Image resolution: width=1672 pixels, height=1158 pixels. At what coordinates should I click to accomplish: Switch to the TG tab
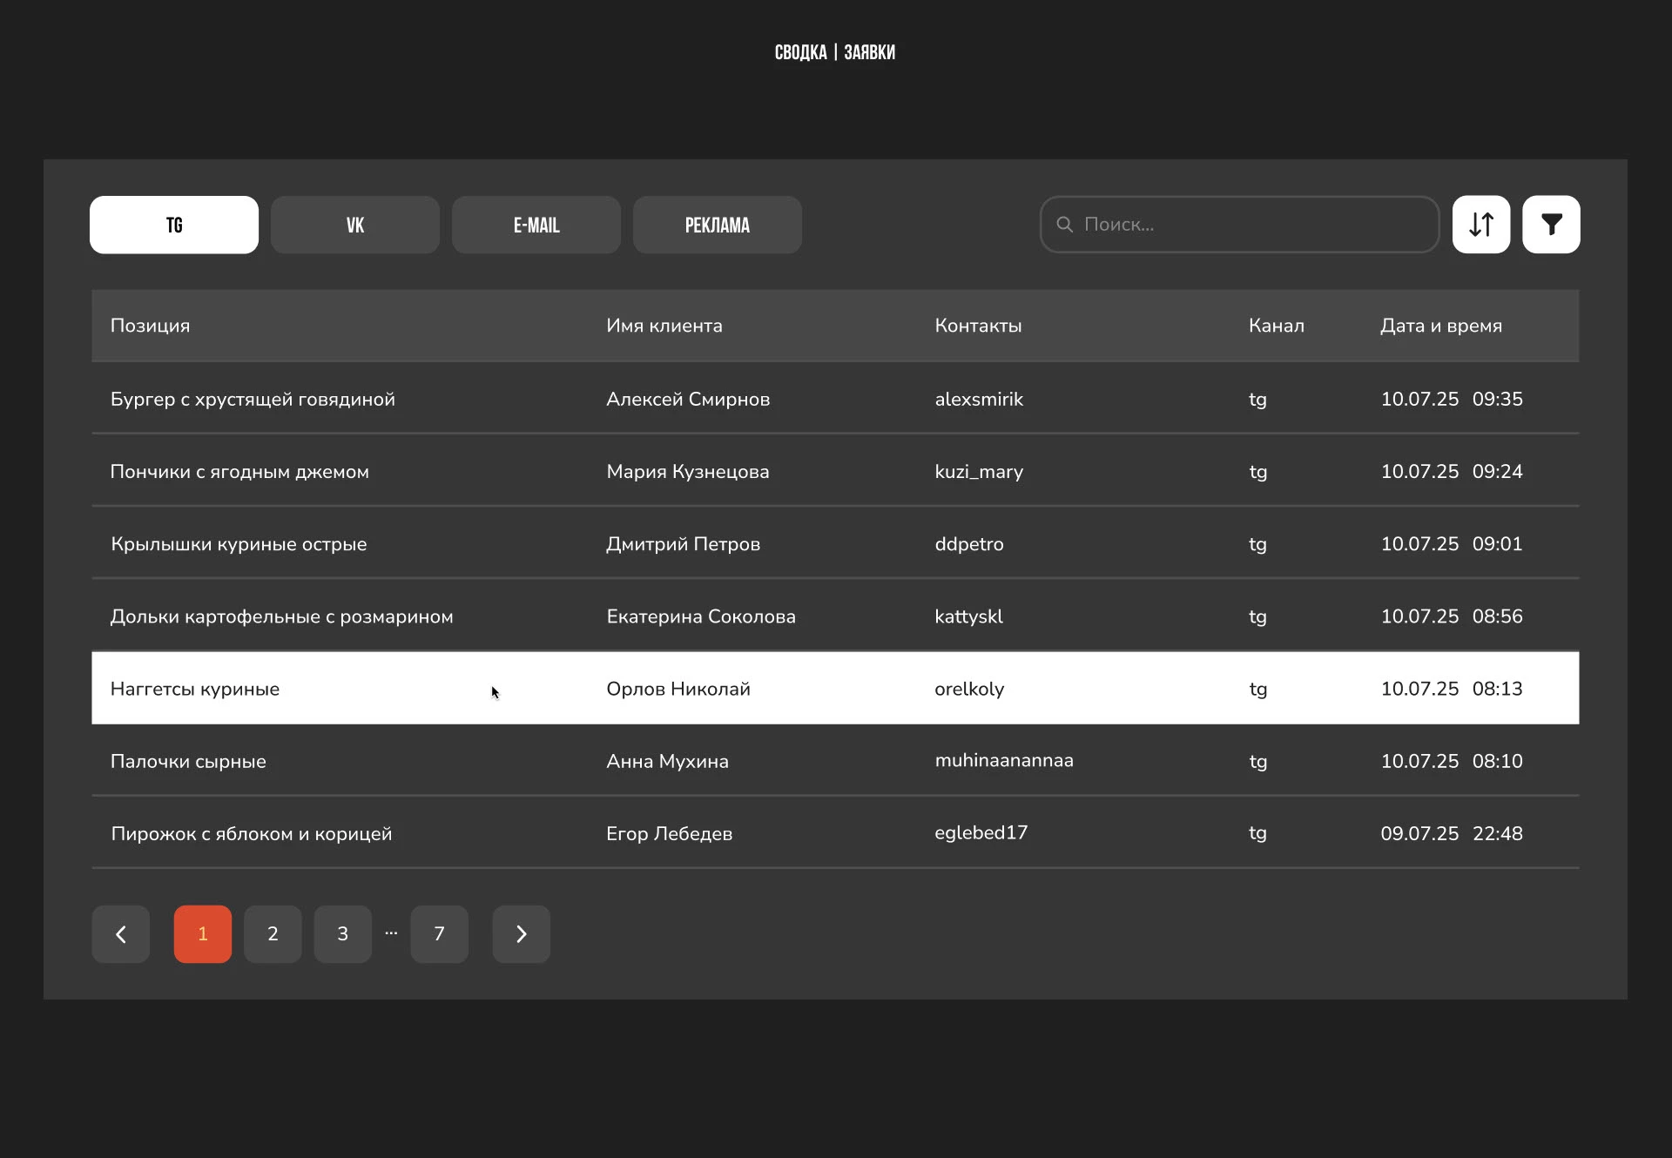click(x=174, y=225)
